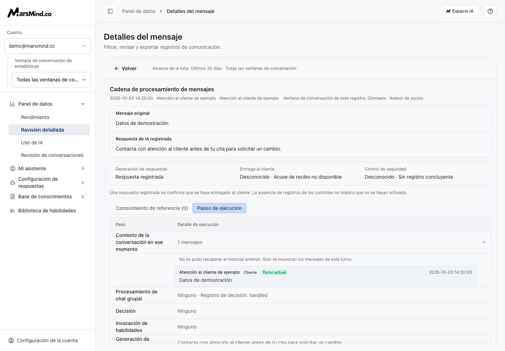Viewport: 505px width, 351px height.
Task: Click the Mi asistente avatar icon
Action: pos(13,168)
